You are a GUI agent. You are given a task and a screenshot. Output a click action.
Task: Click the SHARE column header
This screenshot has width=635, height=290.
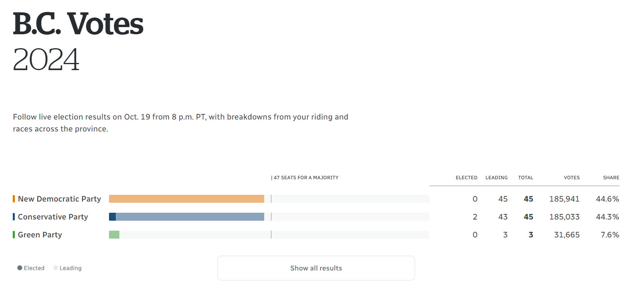(611, 178)
